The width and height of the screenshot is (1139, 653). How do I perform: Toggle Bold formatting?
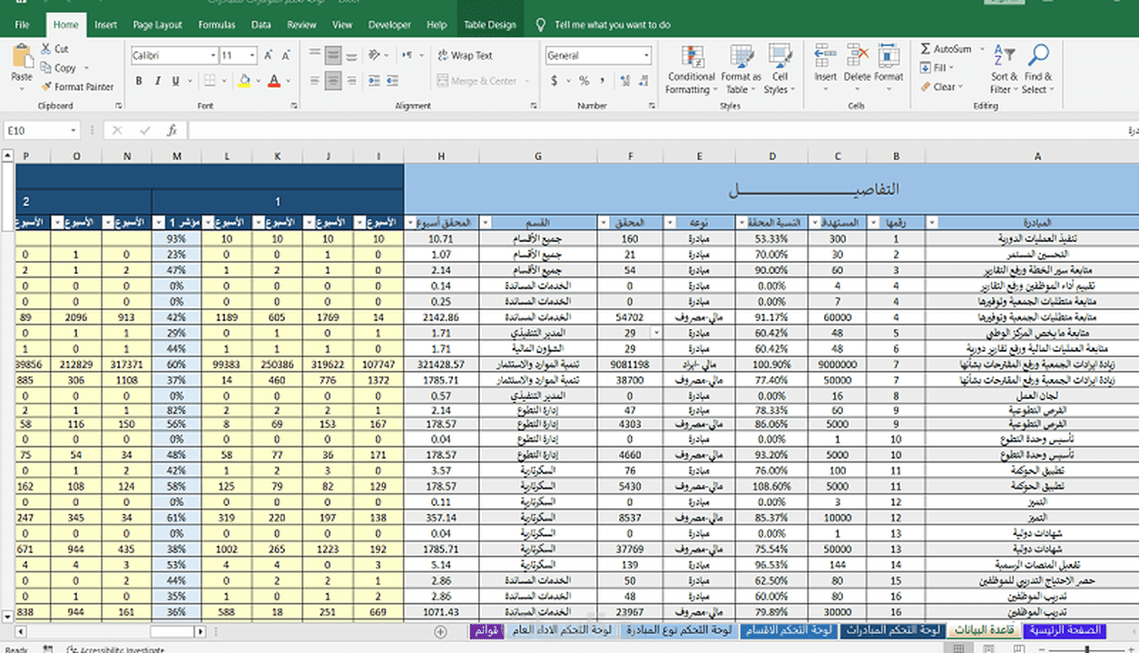tap(140, 82)
